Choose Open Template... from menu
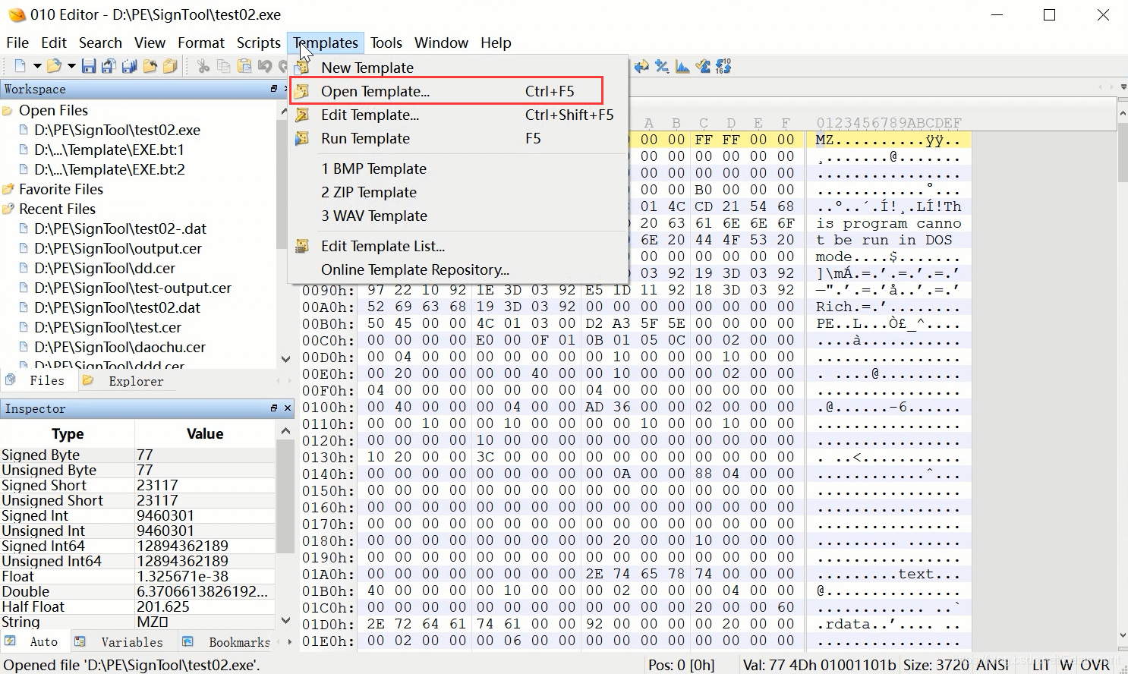Viewport: 1128px width, 674px height. click(458, 91)
